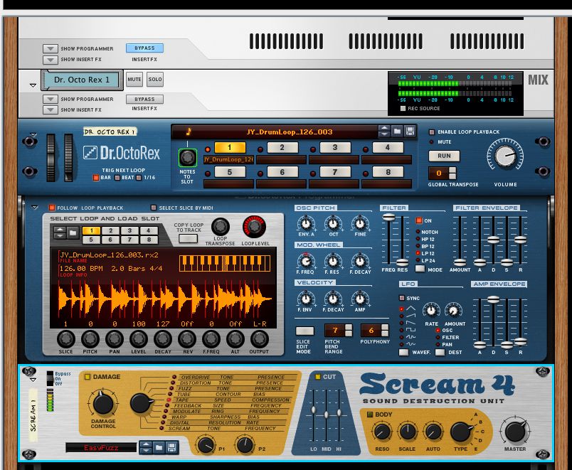Click the loop waveform display
572x470 pixels.
point(164,299)
